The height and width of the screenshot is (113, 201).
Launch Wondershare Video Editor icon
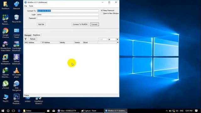tap(5, 46)
